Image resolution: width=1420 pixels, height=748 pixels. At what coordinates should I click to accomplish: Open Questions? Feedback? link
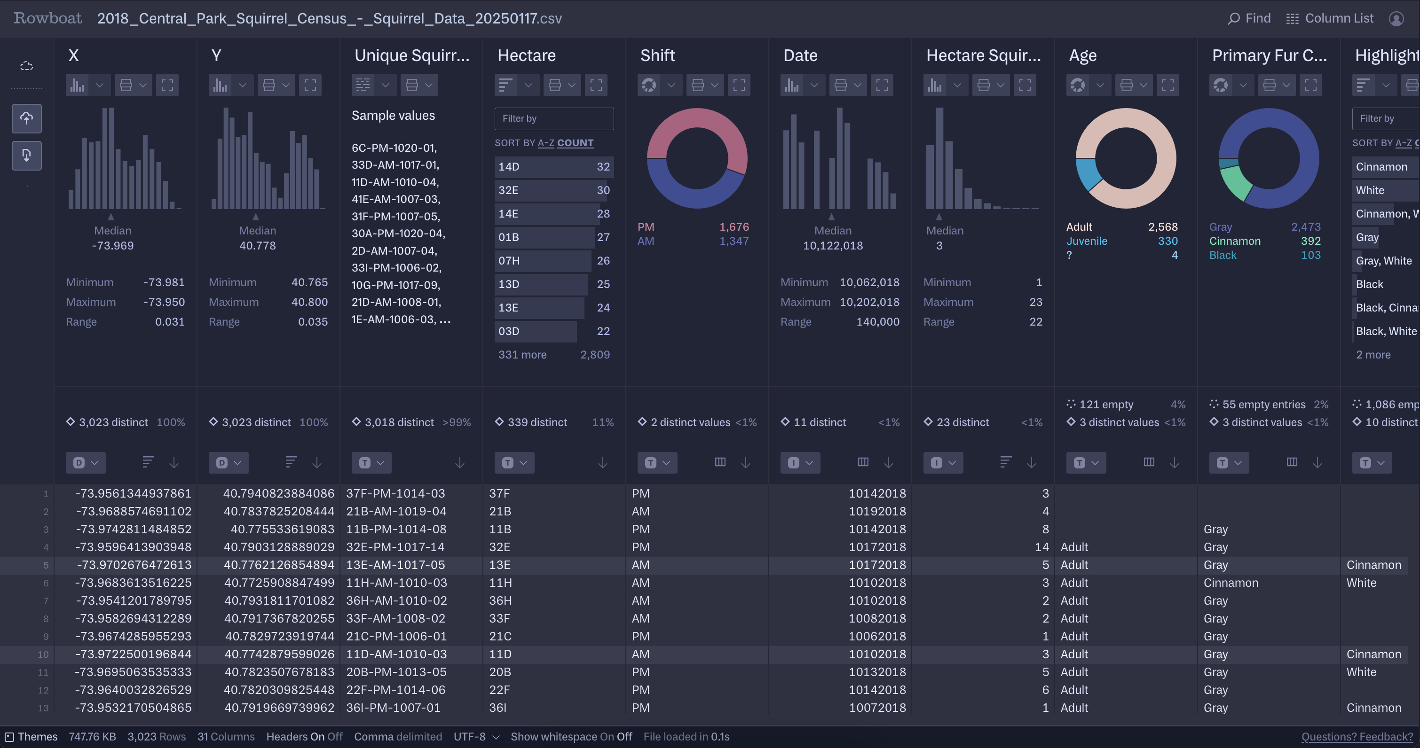(x=1357, y=736)
